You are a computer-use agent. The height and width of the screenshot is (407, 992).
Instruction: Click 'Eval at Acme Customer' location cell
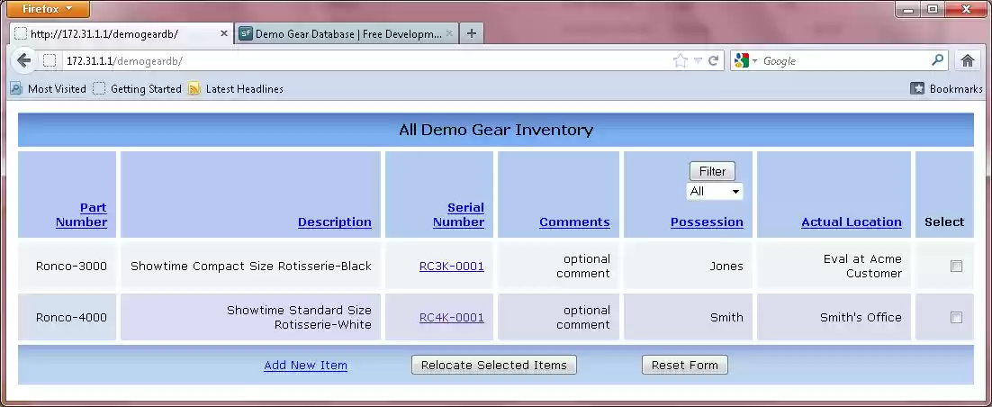click(834, 266)
